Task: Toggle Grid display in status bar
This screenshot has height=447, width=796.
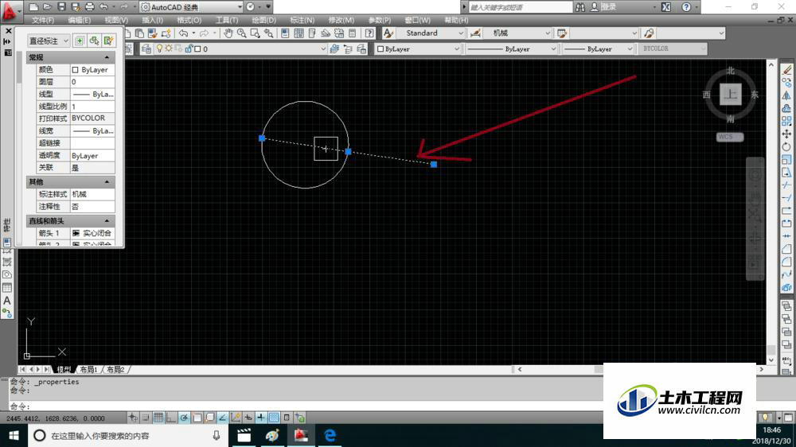Action: pyautogui.click(x=158, y=418)
